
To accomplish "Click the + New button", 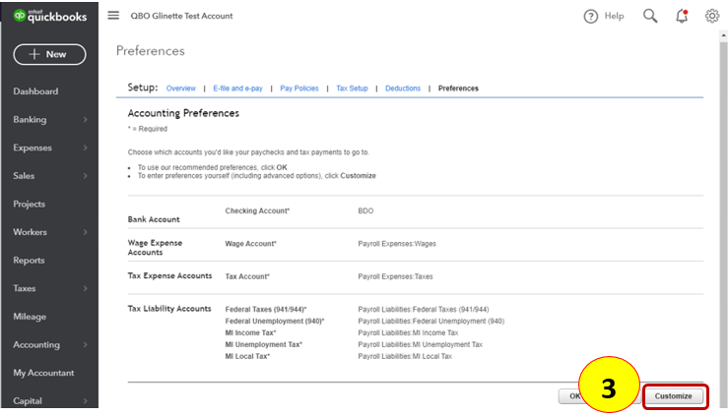I will coord(49,54).
